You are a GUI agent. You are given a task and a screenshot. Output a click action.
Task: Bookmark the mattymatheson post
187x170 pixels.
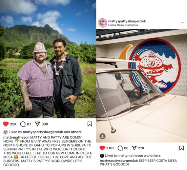[x=90, y=124]
